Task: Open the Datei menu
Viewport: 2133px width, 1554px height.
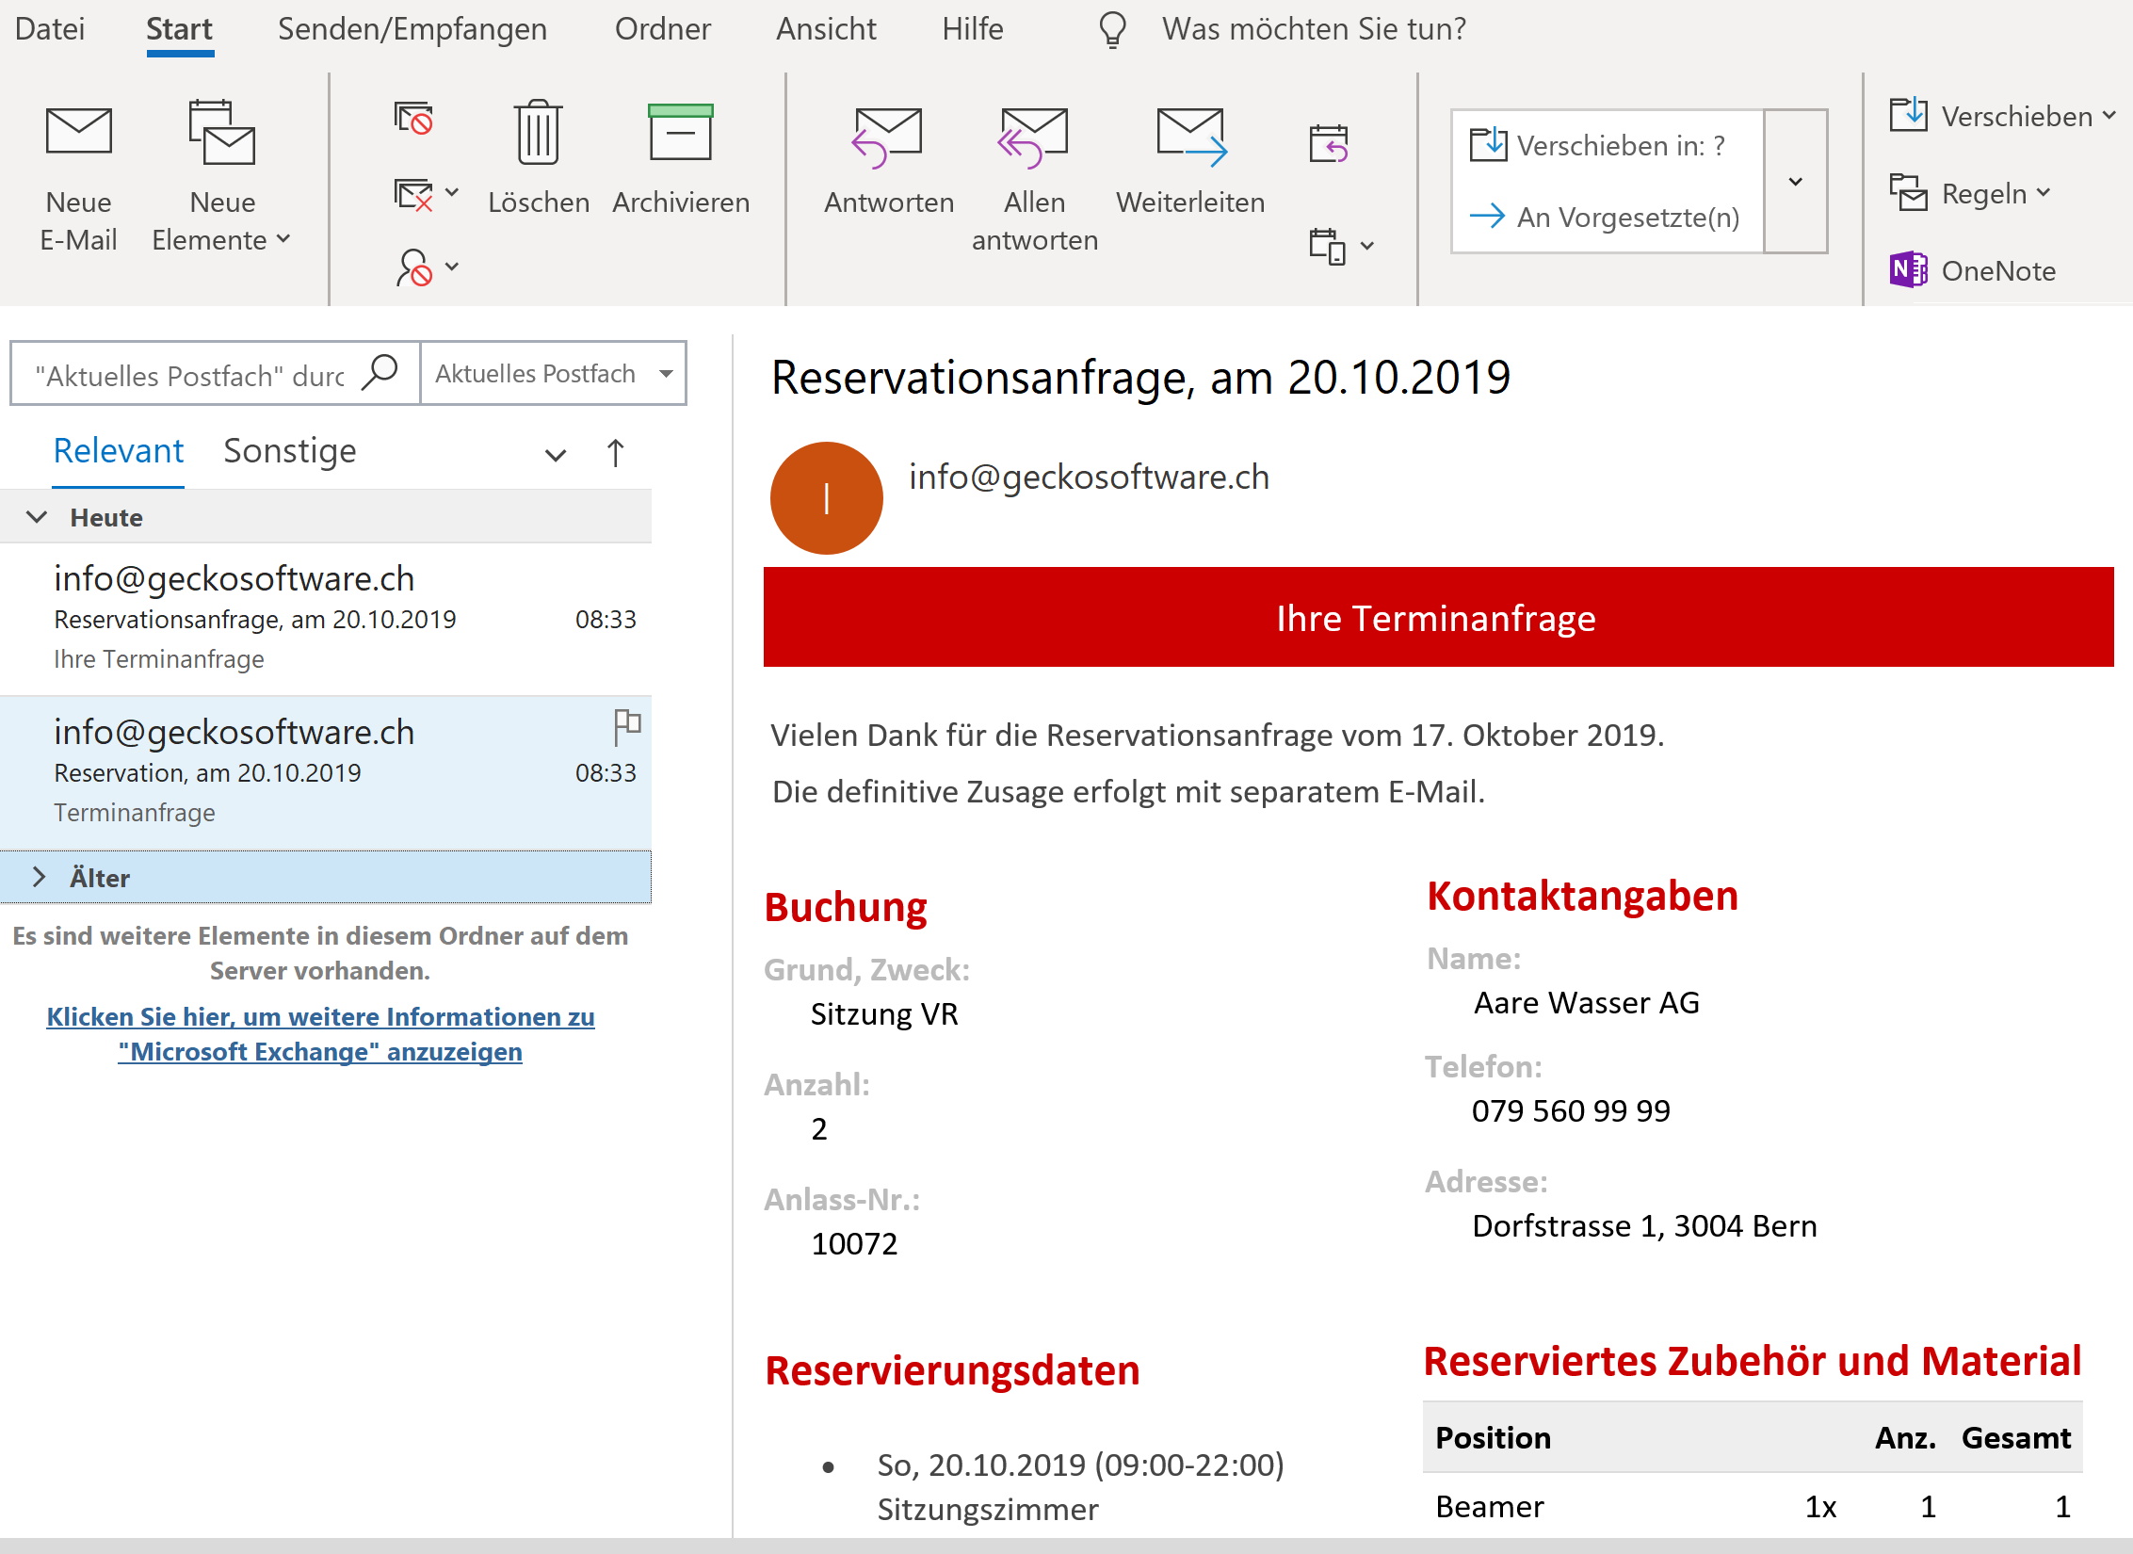Action: [50, 29]
